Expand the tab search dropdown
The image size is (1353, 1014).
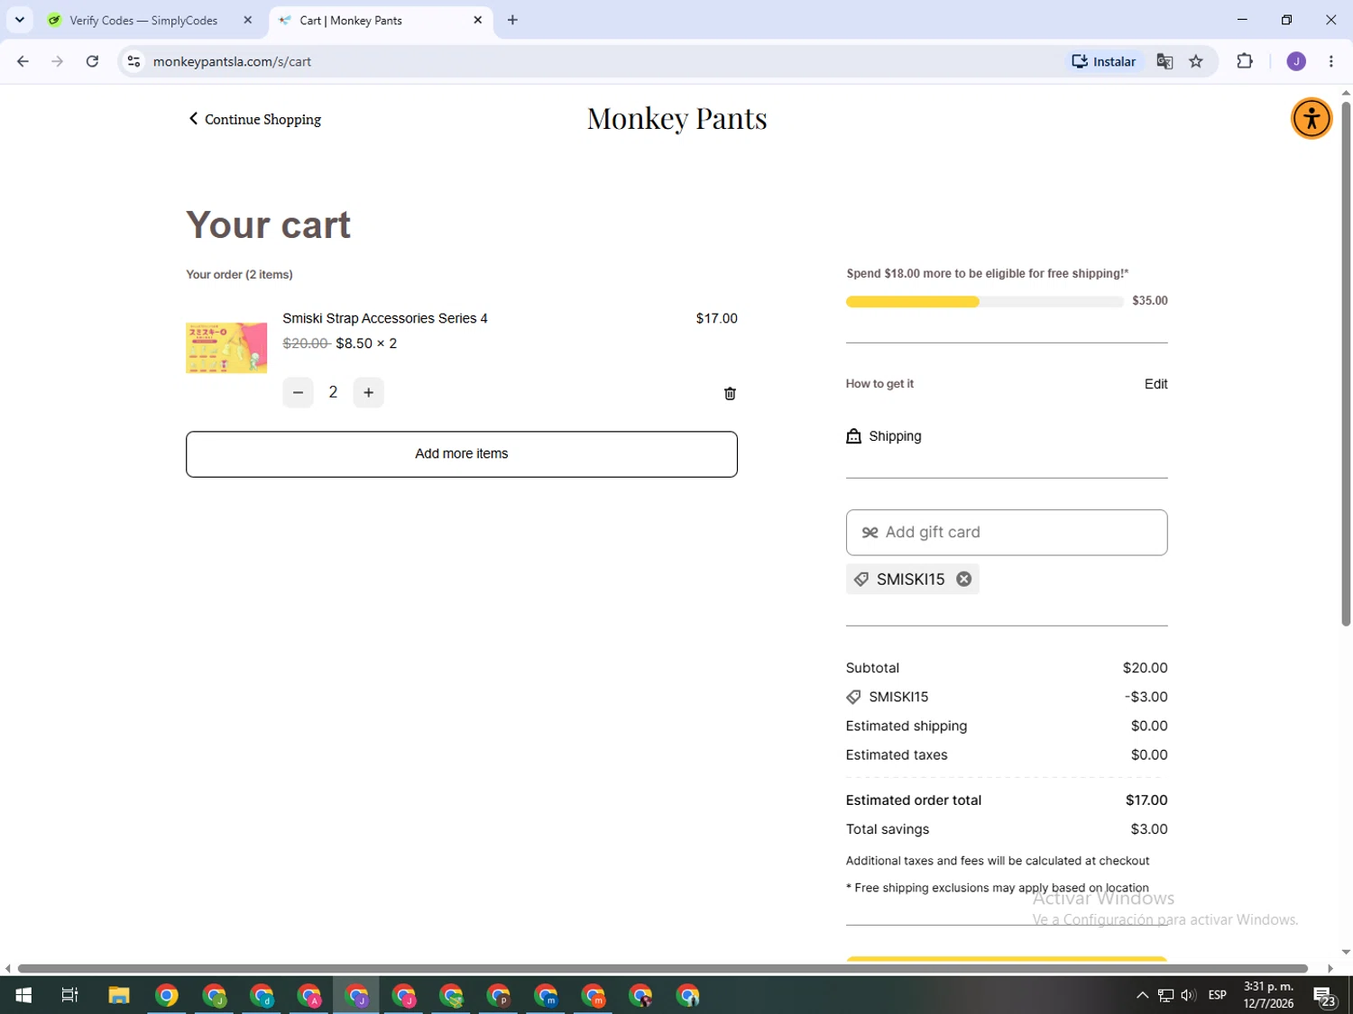tap(19, 20)
